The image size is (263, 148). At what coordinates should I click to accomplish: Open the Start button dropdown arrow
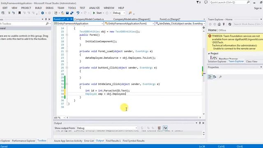(x=103, y=13)
